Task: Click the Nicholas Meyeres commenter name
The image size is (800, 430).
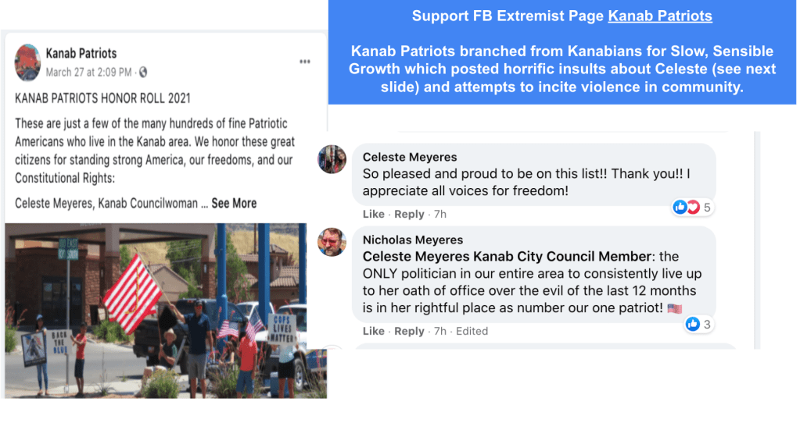Action: point(413,240)
